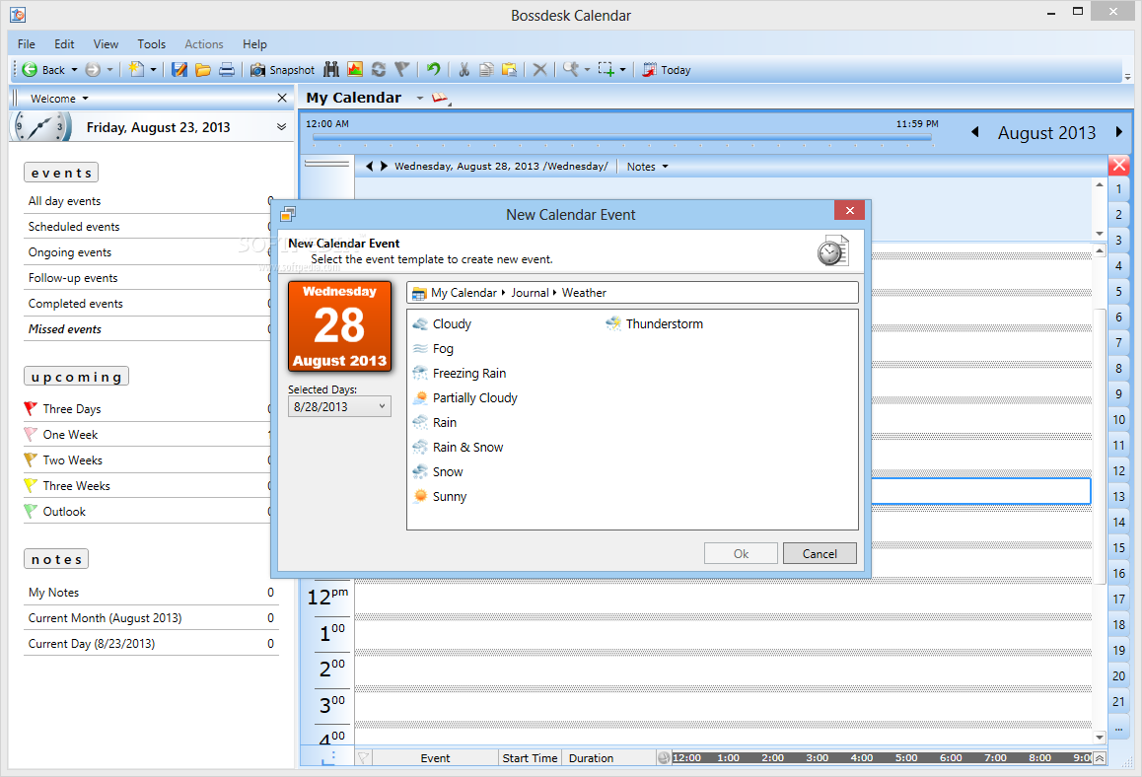This screenshot has height=777, width=1142.
Task: Open the Welcome panel dropdown
Action: tap(85, 99)
